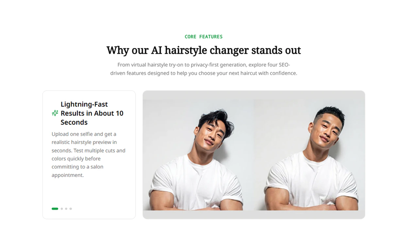This screenshot has height=248, width=415.
Task: Click the 'Why our AI hairstyle changer stands out' heading
Action: pyautogui.click(x=204, y=50)
